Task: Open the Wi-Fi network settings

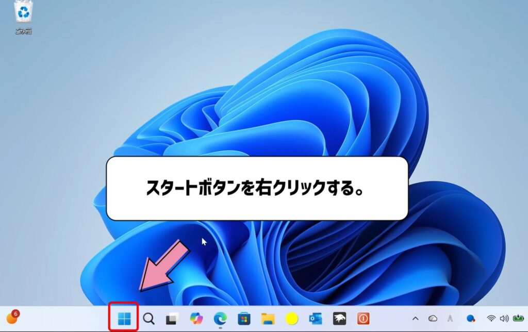Action: tap(490, 319)
